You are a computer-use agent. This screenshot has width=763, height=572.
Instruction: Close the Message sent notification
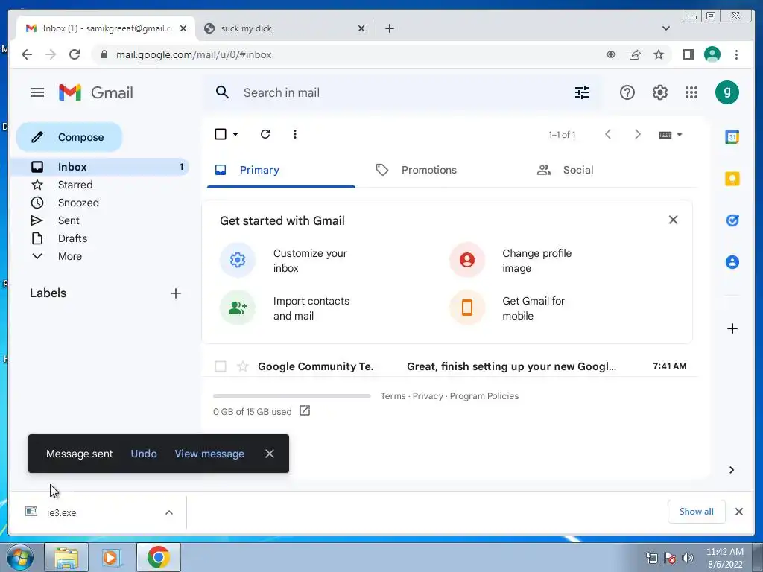coord(270,454)
